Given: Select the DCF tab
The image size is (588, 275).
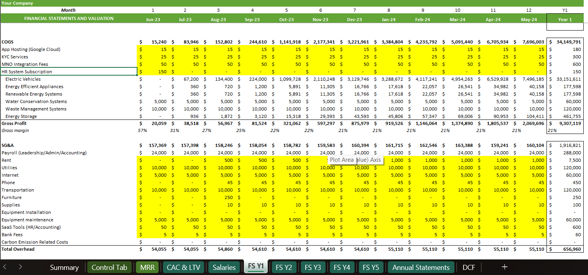Looking at the screenshot, I should 469,267.
